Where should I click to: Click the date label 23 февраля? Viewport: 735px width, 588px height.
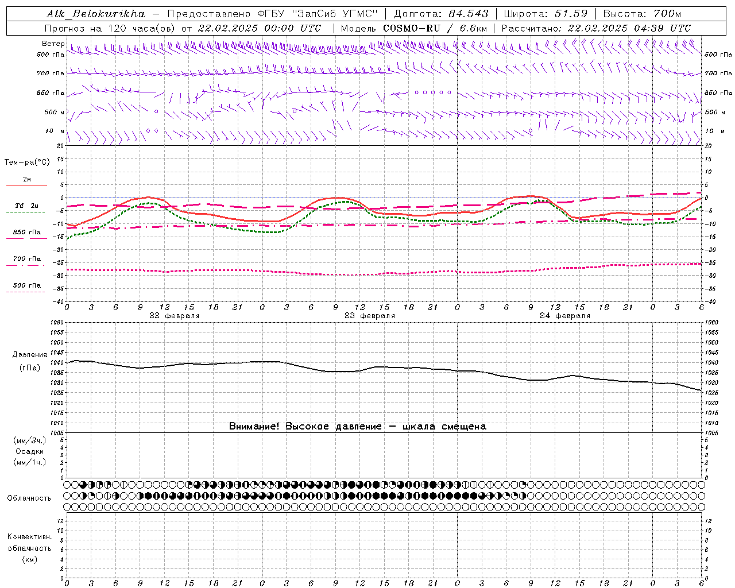370,316
